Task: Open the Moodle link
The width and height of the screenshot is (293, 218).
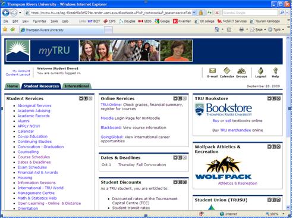Action: tap(107, 118)
